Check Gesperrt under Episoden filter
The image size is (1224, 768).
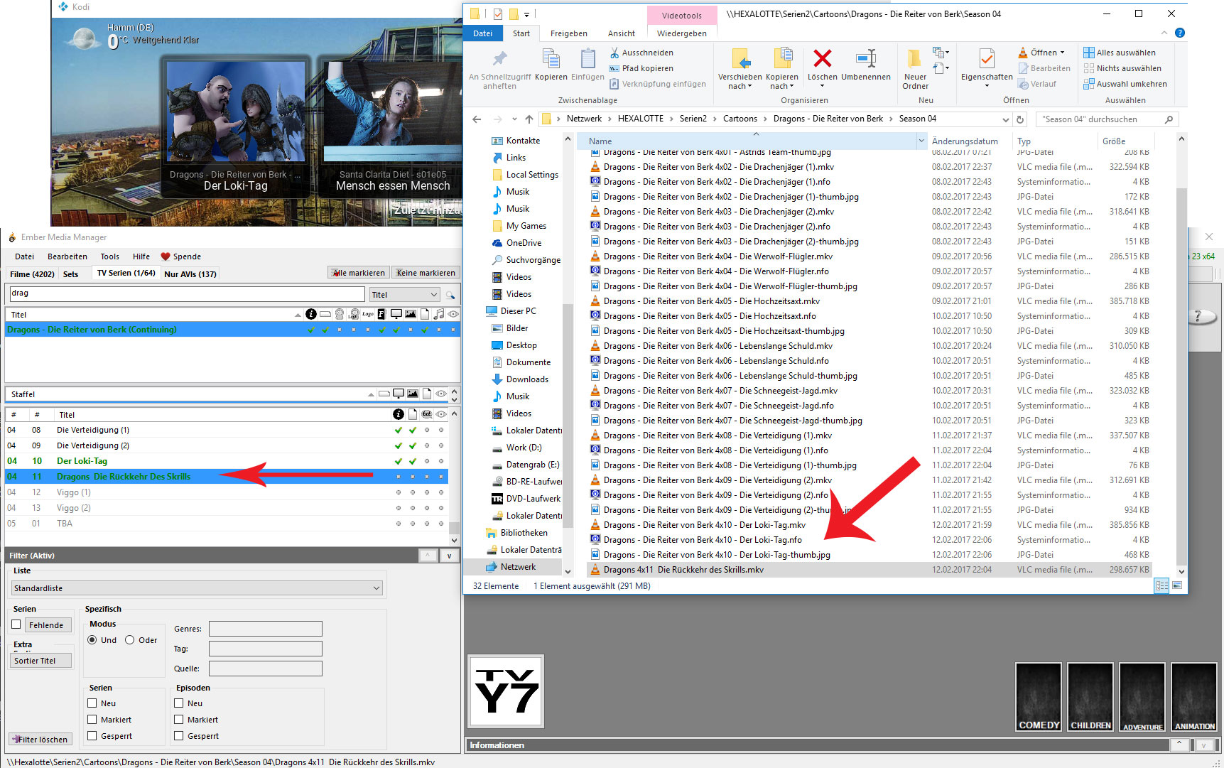point(179,736)
